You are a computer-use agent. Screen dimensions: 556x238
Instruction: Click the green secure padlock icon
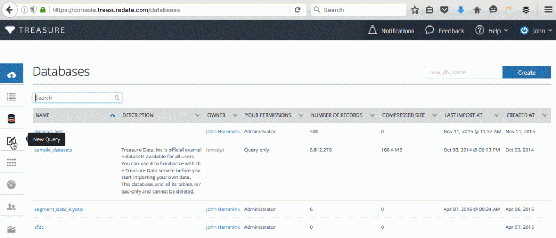point(43,10)
